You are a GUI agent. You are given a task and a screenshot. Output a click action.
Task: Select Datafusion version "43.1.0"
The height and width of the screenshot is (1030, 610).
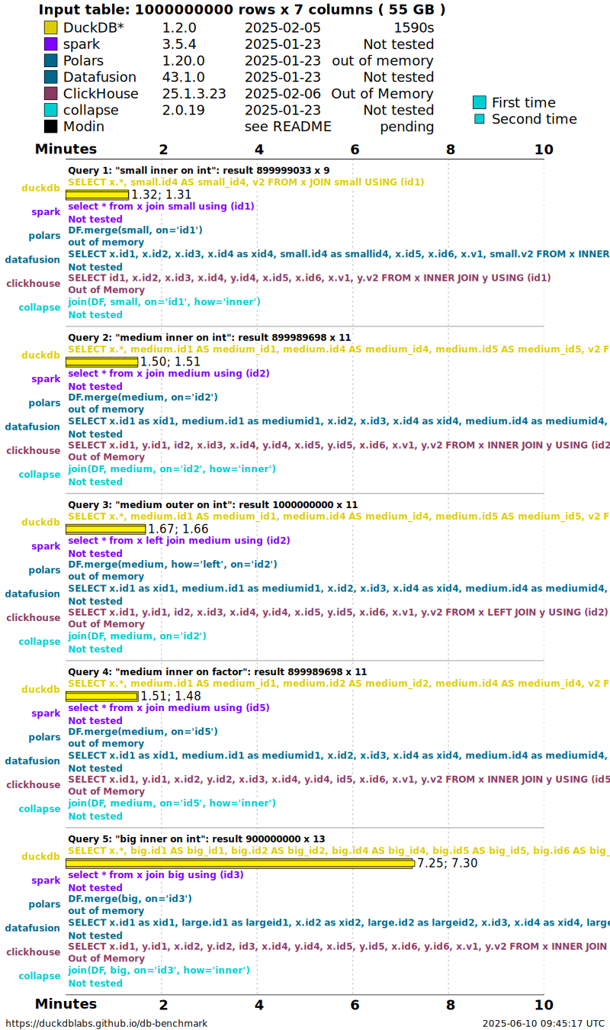183,77
